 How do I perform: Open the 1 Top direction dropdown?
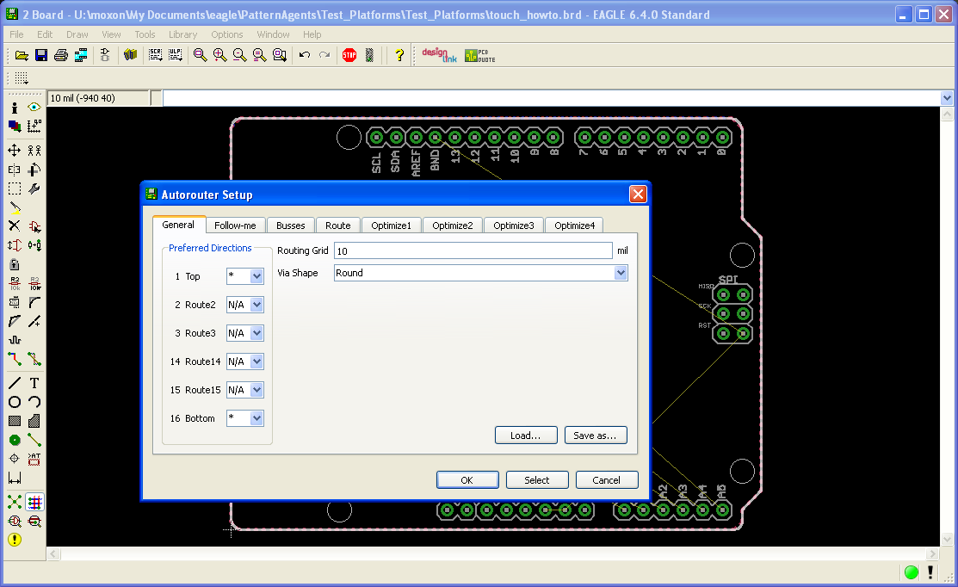click(256, 276)
